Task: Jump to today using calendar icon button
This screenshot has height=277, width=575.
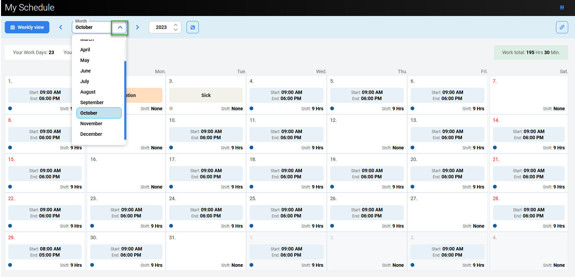Action: 193,27
